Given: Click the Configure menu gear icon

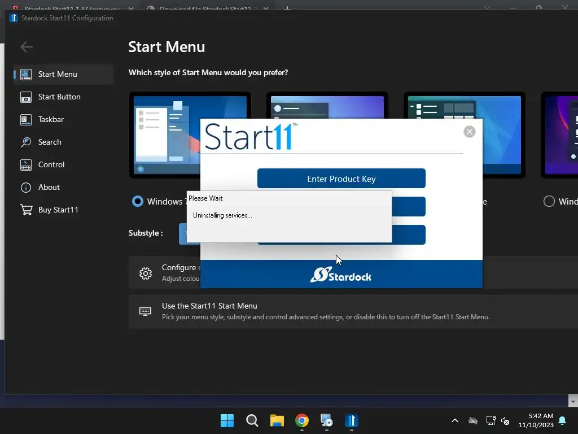Looking at the screenshot, I should (146, 273).
